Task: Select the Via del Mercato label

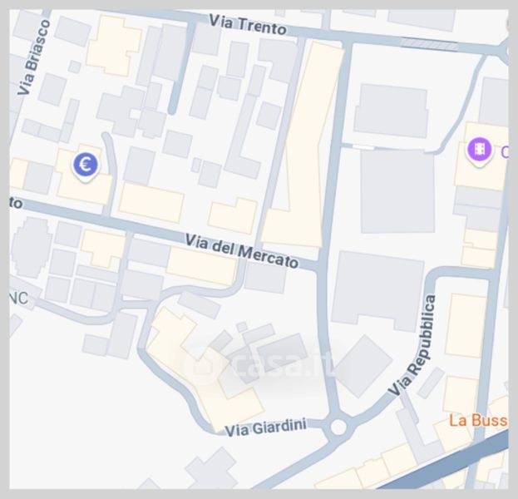Action: (241, 251)
